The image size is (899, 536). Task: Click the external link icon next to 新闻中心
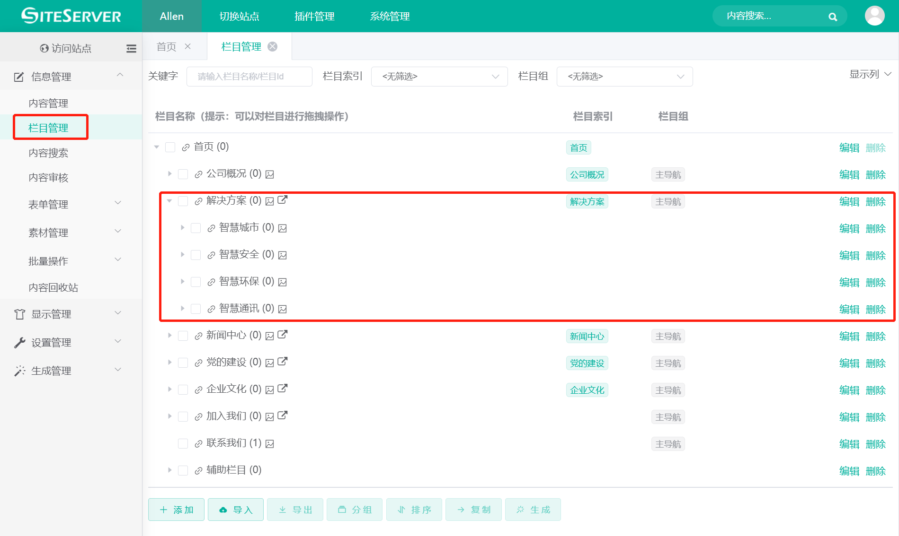282,334
